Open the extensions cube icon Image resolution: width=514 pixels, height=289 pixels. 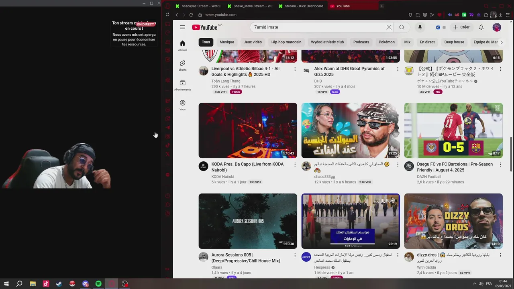click(486, 15)
